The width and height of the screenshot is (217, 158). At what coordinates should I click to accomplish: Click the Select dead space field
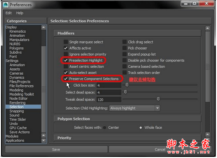(109, 92)
